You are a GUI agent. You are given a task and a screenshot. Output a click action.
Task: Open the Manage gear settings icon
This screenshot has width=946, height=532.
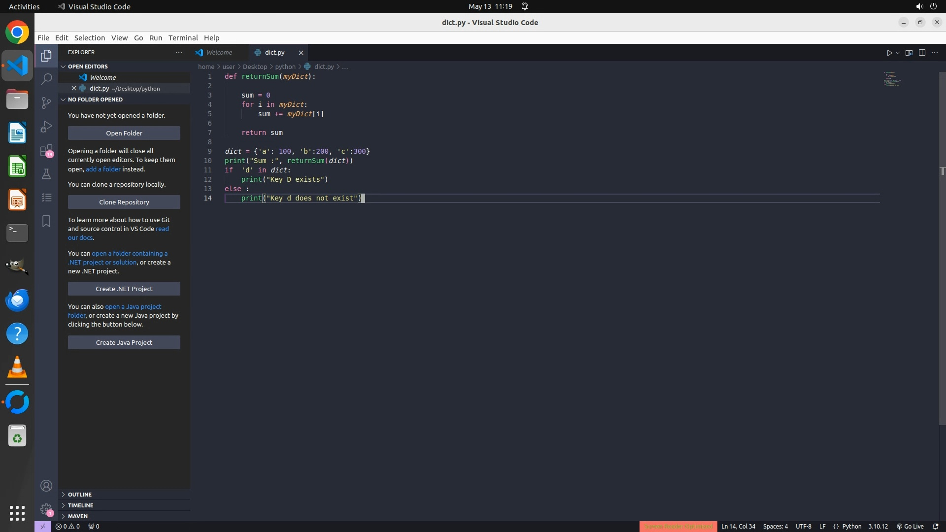click(x=46, y=509)
